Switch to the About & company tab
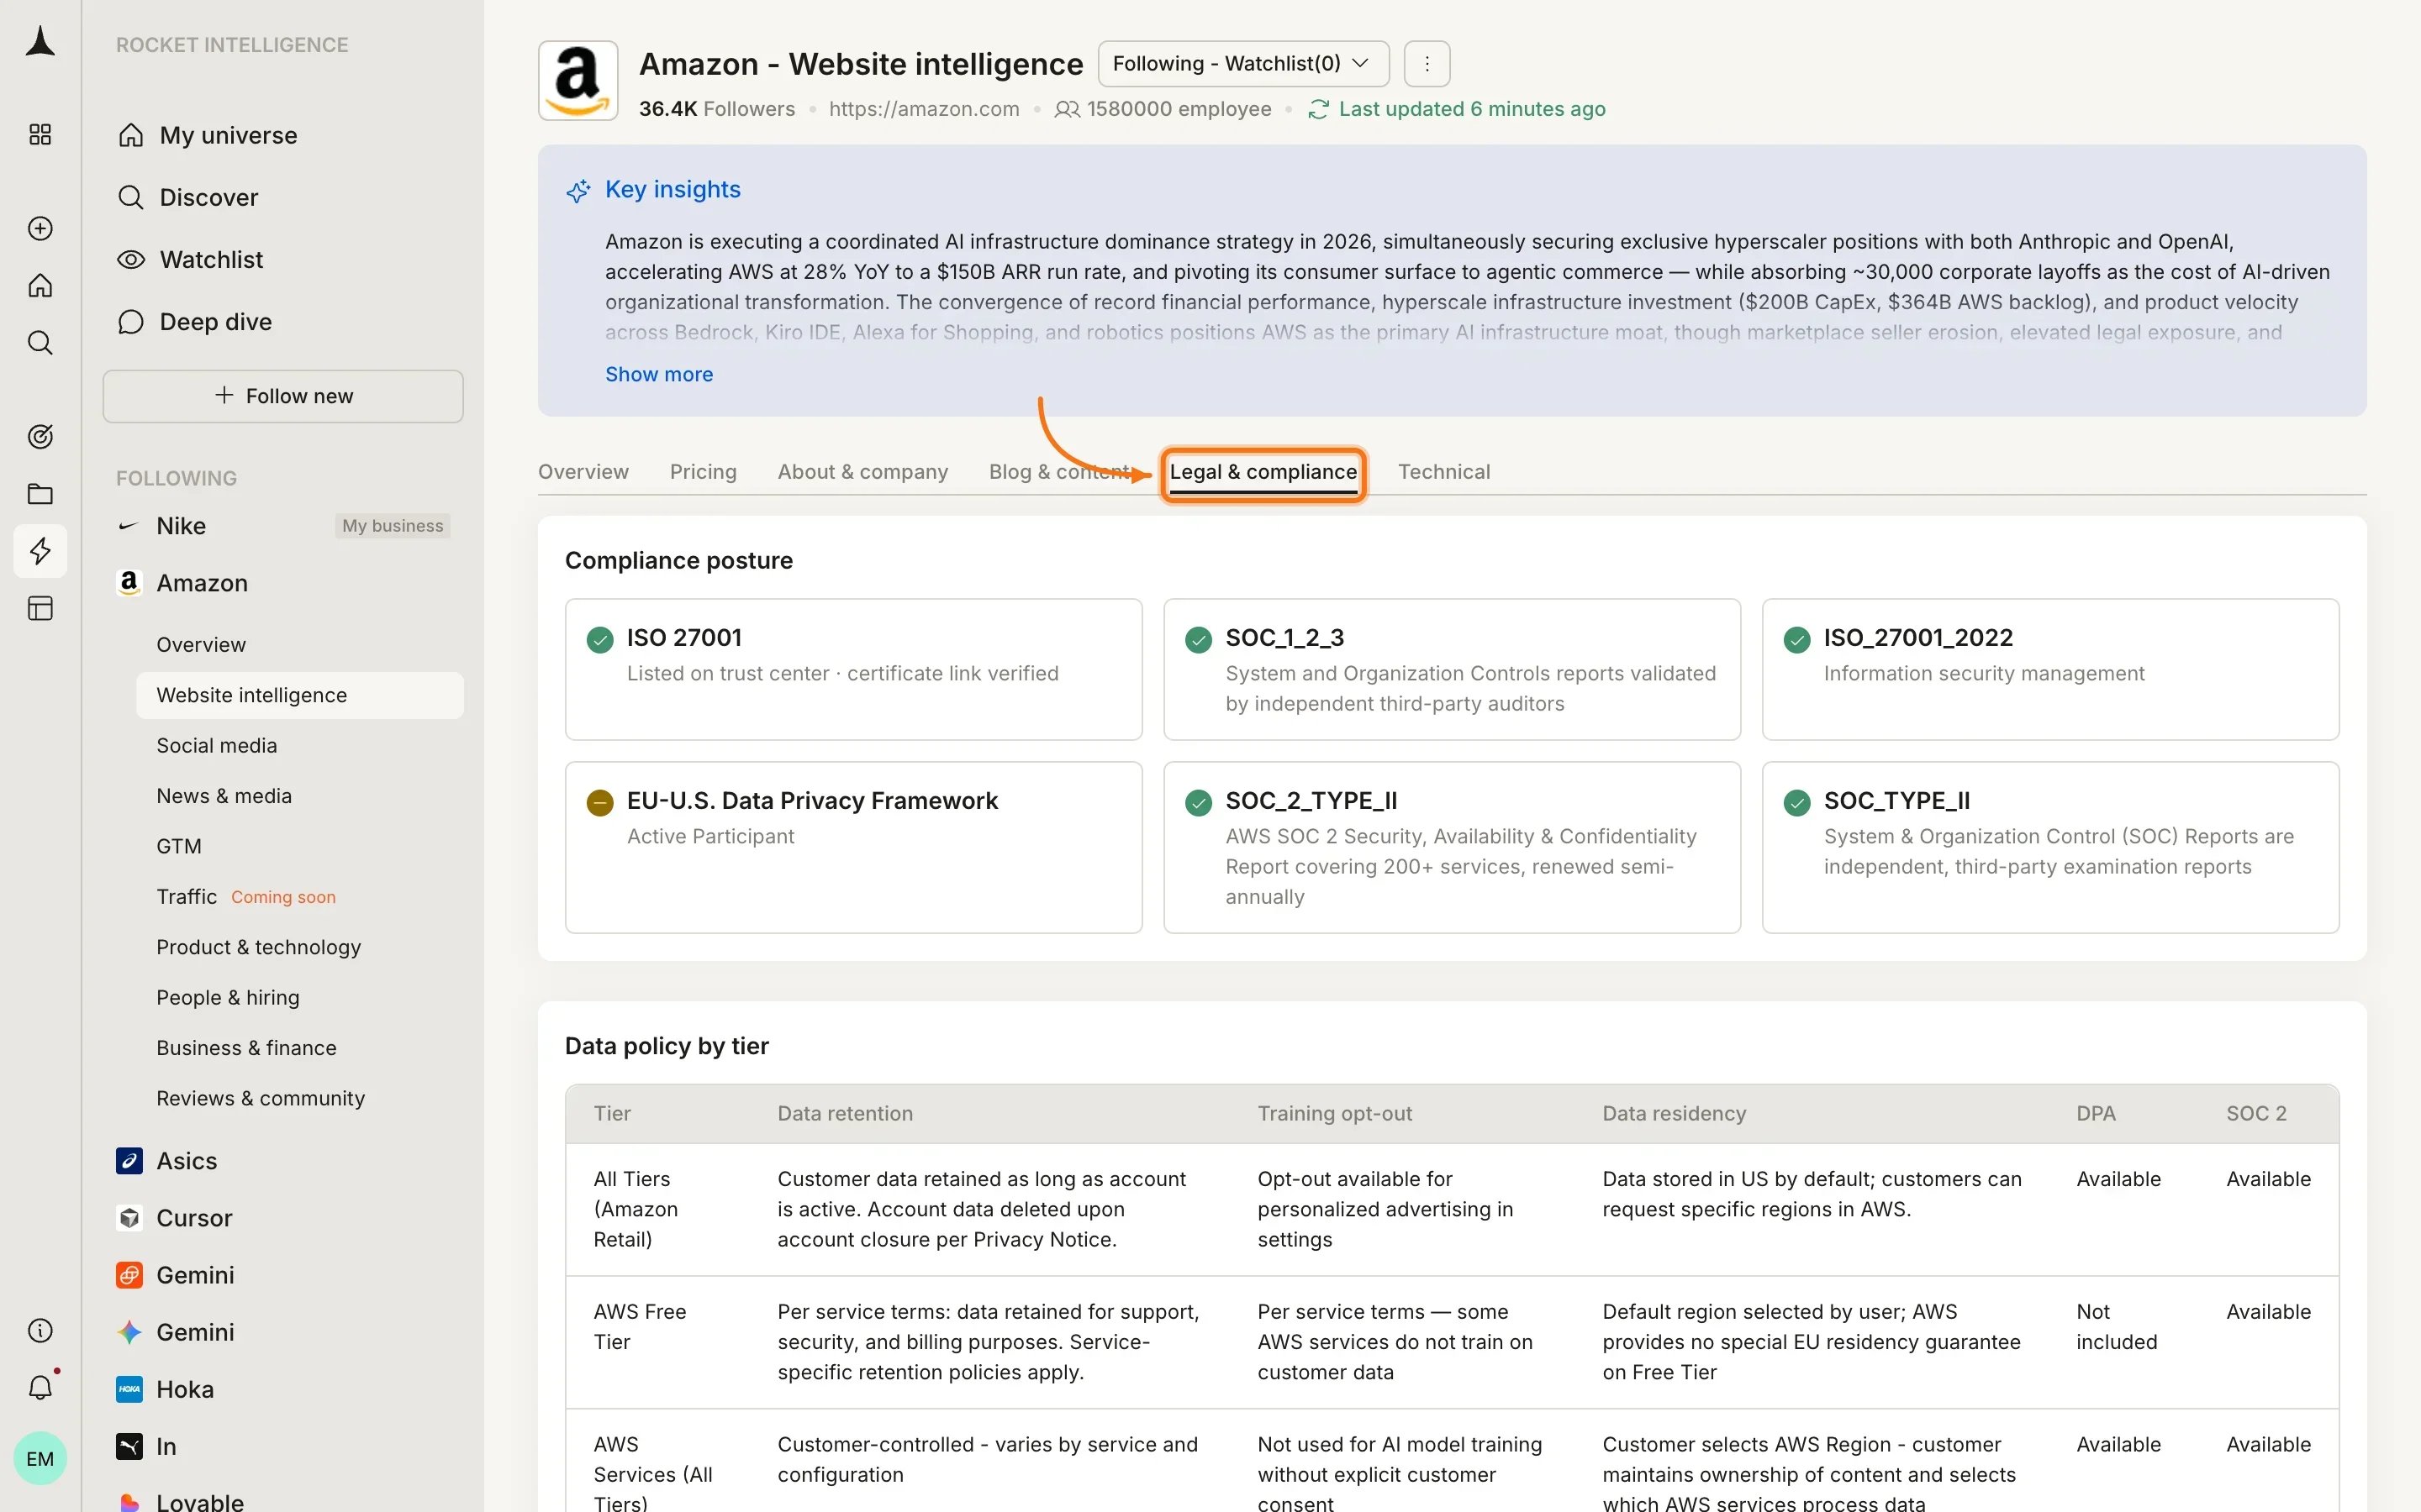The width and height of the screenshot is (2421, 1512). click(862, 472)
